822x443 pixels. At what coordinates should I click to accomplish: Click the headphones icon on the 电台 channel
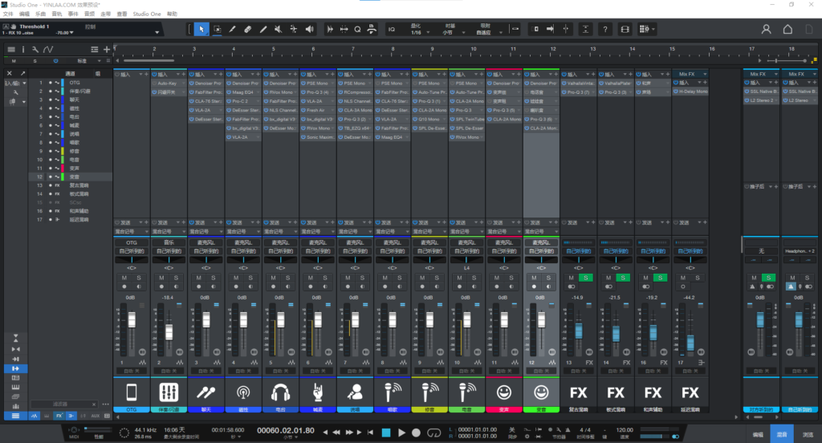(x=280, y=392)
